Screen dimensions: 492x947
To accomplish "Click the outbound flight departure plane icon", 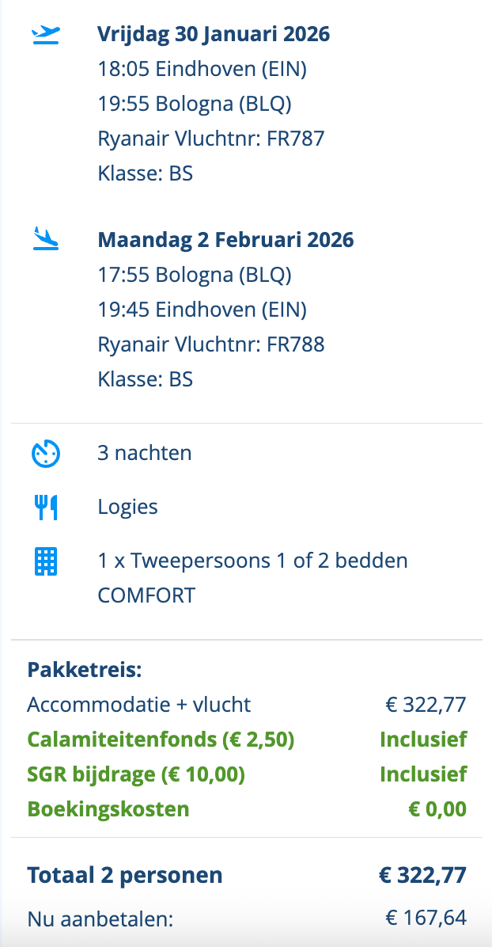I will (46, 34).
